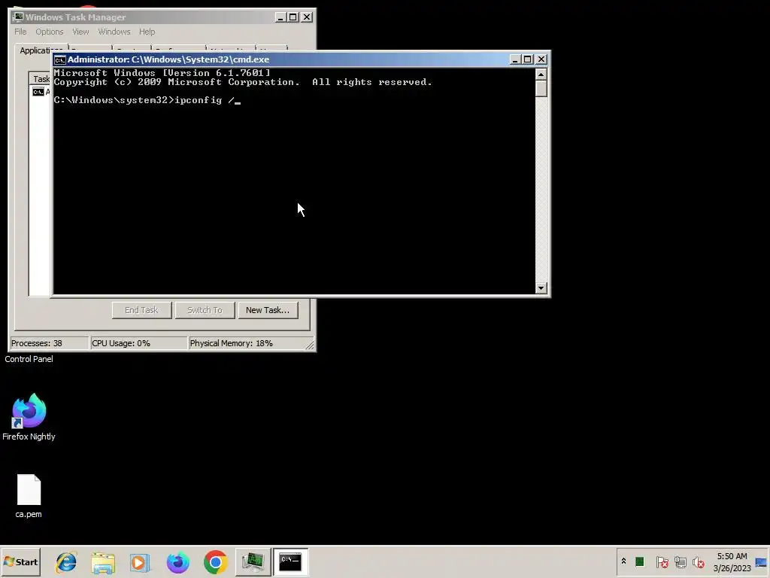Click the Task column header
The height and width of the screenshot is (578, 770).
click(41, 78)
